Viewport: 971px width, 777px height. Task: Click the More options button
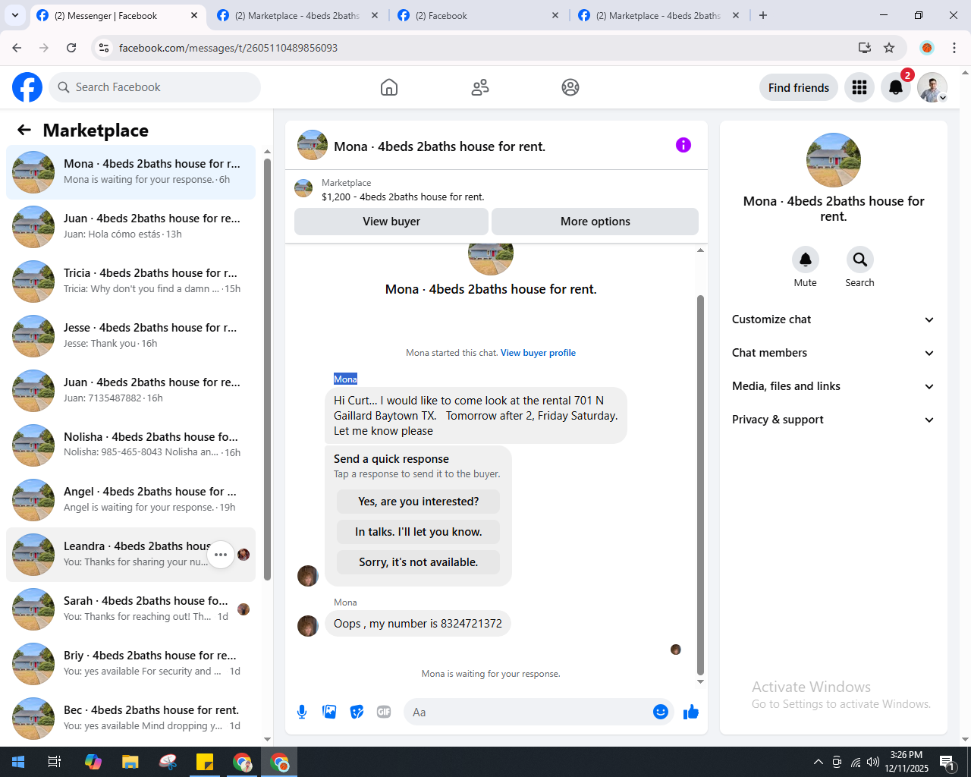click(595, 222)
